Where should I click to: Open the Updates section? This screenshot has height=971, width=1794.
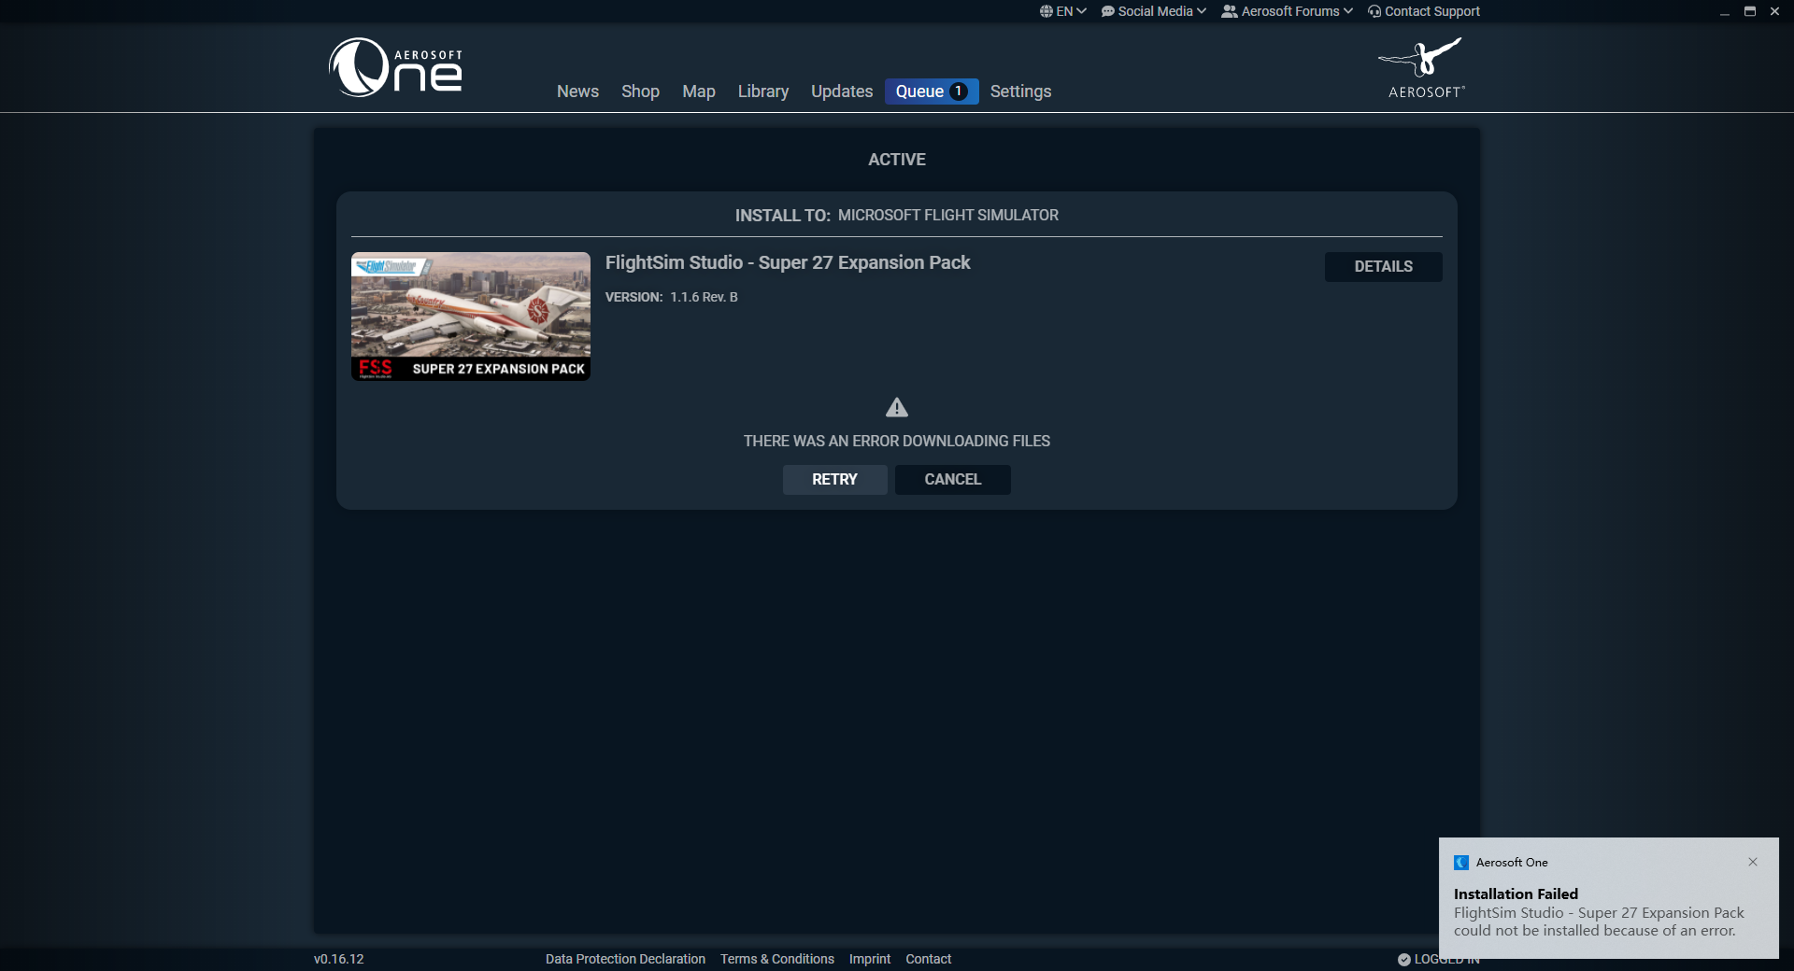pyautogui.click(x=841, y=91)
